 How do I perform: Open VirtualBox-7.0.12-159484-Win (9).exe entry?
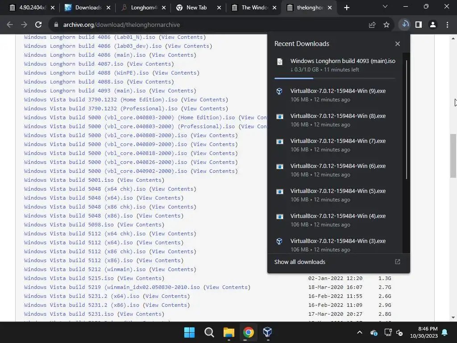coord(338,91)
